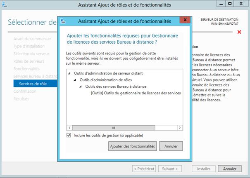Image resolution: width=250 pixels, height=178 pixels.
Task: Maximize the outer wizard window
Action: coord(230,4)
